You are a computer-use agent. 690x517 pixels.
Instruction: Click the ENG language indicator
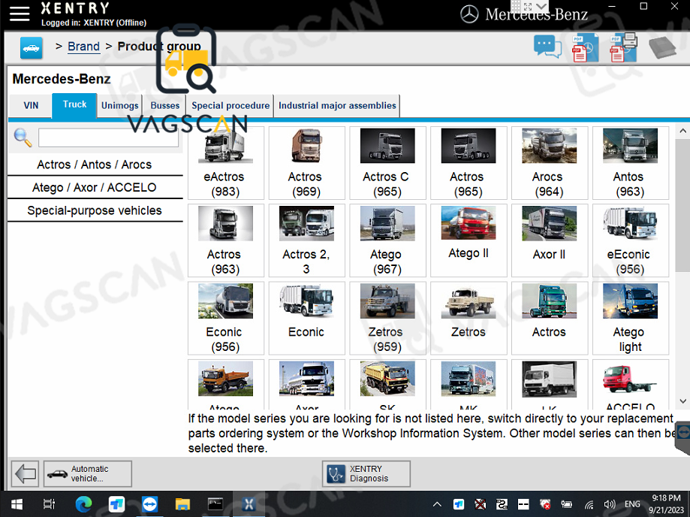coord(632,504)
